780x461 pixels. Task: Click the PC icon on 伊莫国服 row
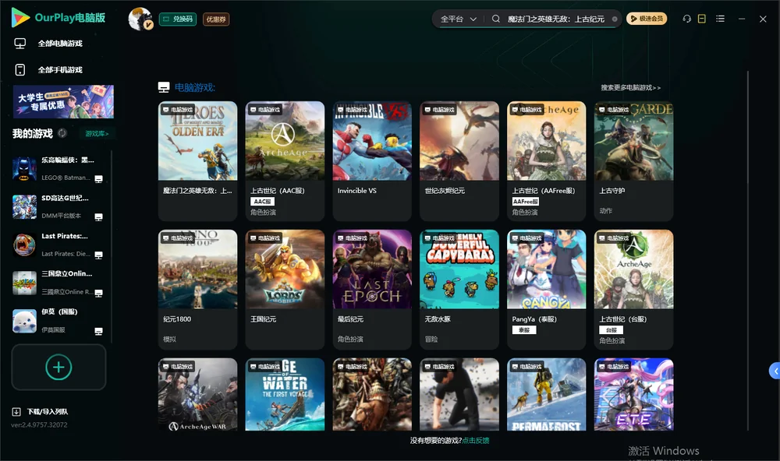click(98, 331)
